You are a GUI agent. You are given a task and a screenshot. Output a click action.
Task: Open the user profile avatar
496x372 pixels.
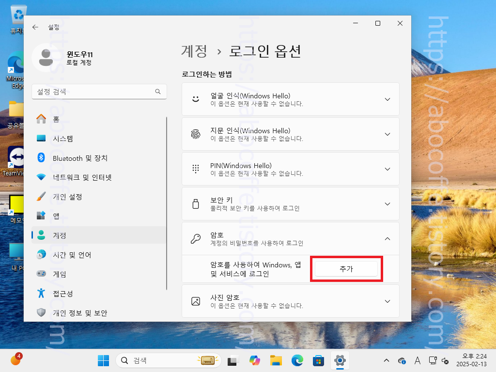[46, 58]
